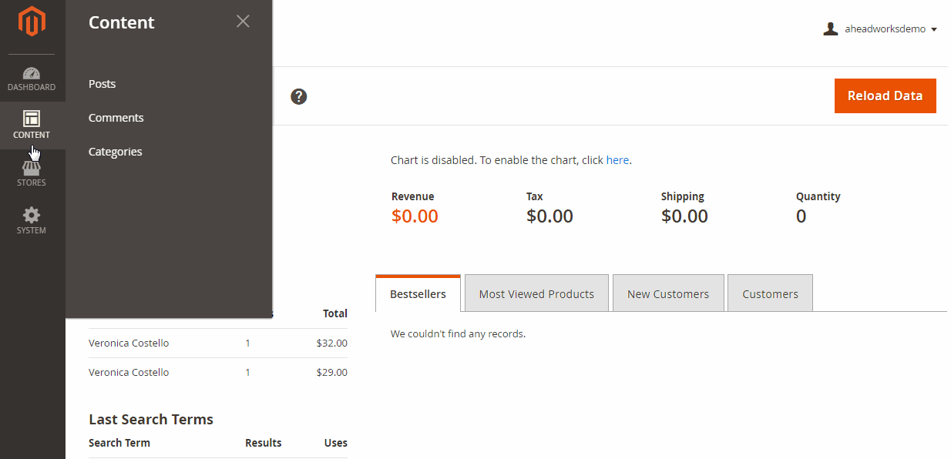Open the Stores sidebar icon

click(32, 173)
